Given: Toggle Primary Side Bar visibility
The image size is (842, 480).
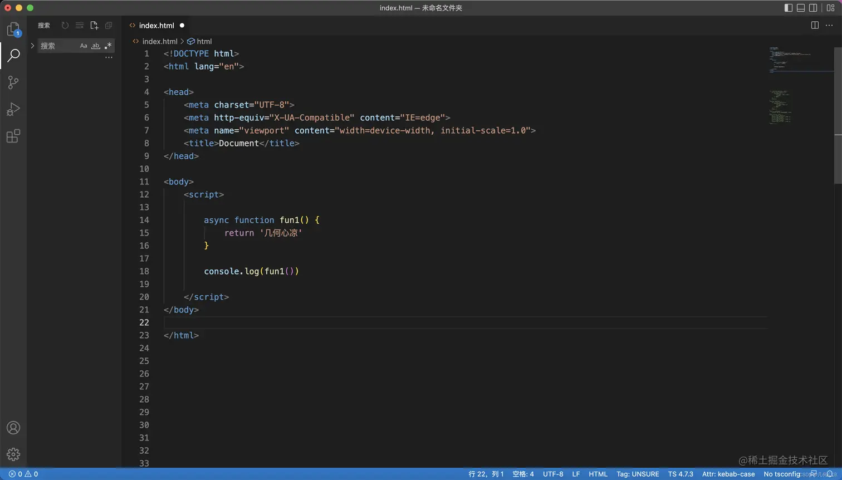Looking at the screenshot, I should [x=789, y=8].
